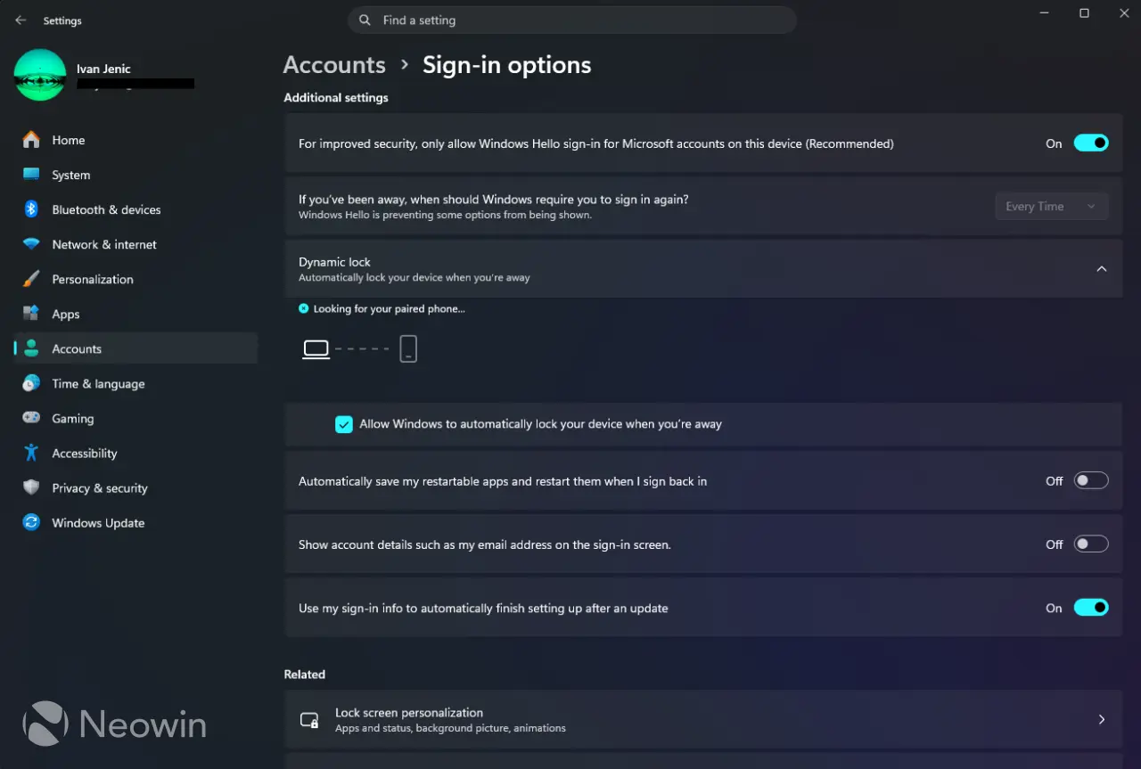
Task: Open Lock screen personalization chevron
Action: [1102, 719]
